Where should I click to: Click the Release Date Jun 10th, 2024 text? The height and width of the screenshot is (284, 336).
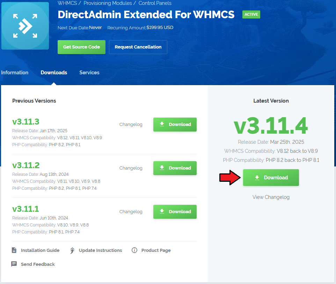pyautogui.click(x=40, y=218)
